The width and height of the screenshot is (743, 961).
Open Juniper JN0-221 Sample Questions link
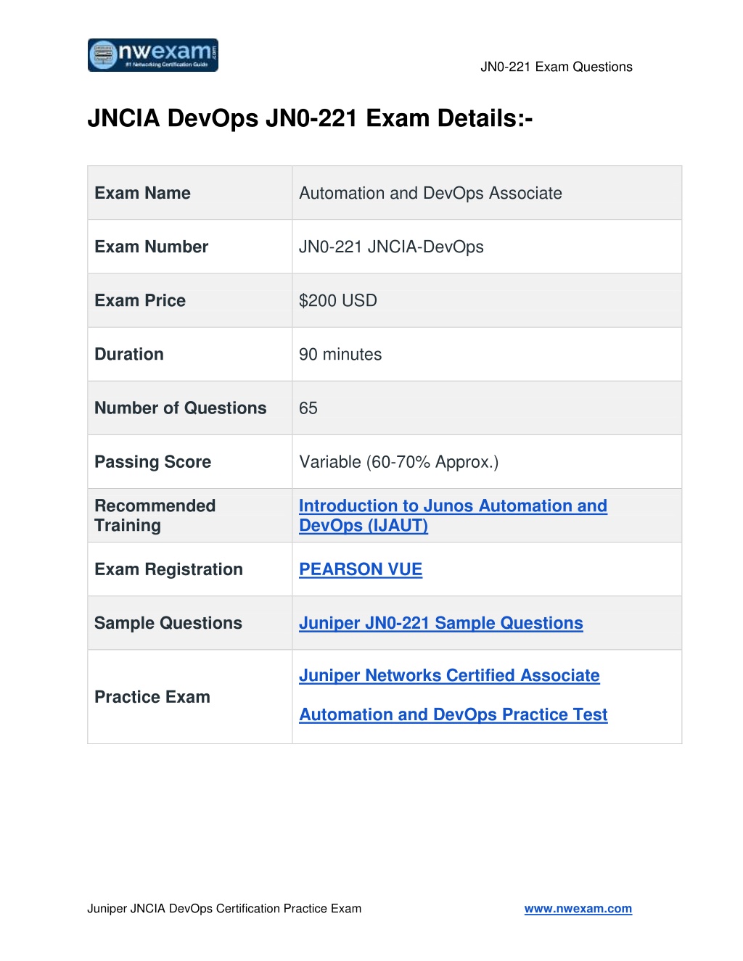[x=441, y=623]
